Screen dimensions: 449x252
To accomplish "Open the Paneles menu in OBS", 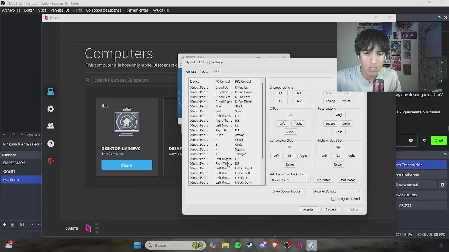I will pyautogui.click(x=60, y=10).
